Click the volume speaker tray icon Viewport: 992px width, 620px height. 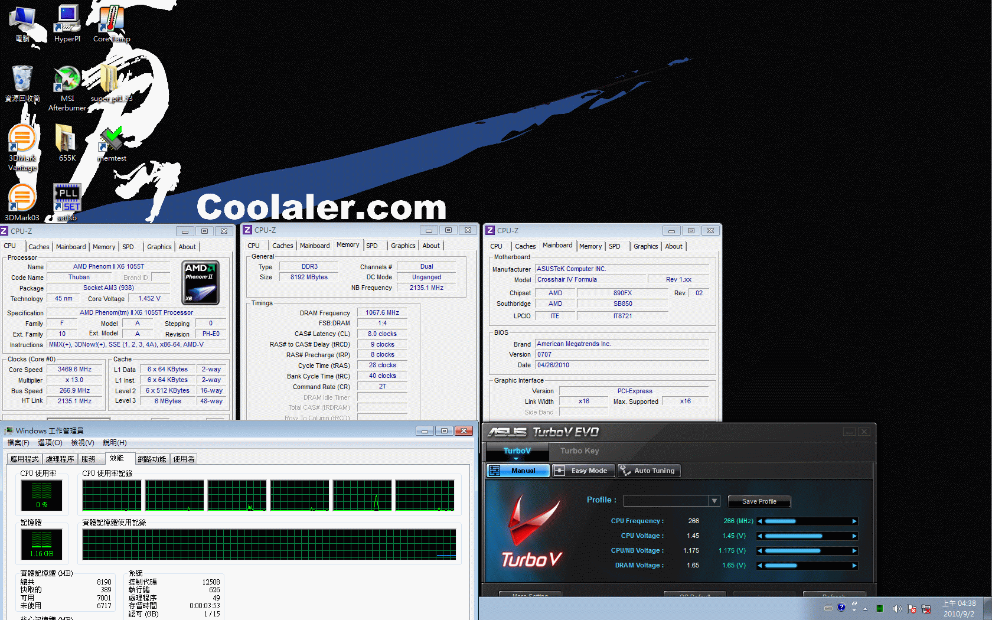click(x=897, y=608)
